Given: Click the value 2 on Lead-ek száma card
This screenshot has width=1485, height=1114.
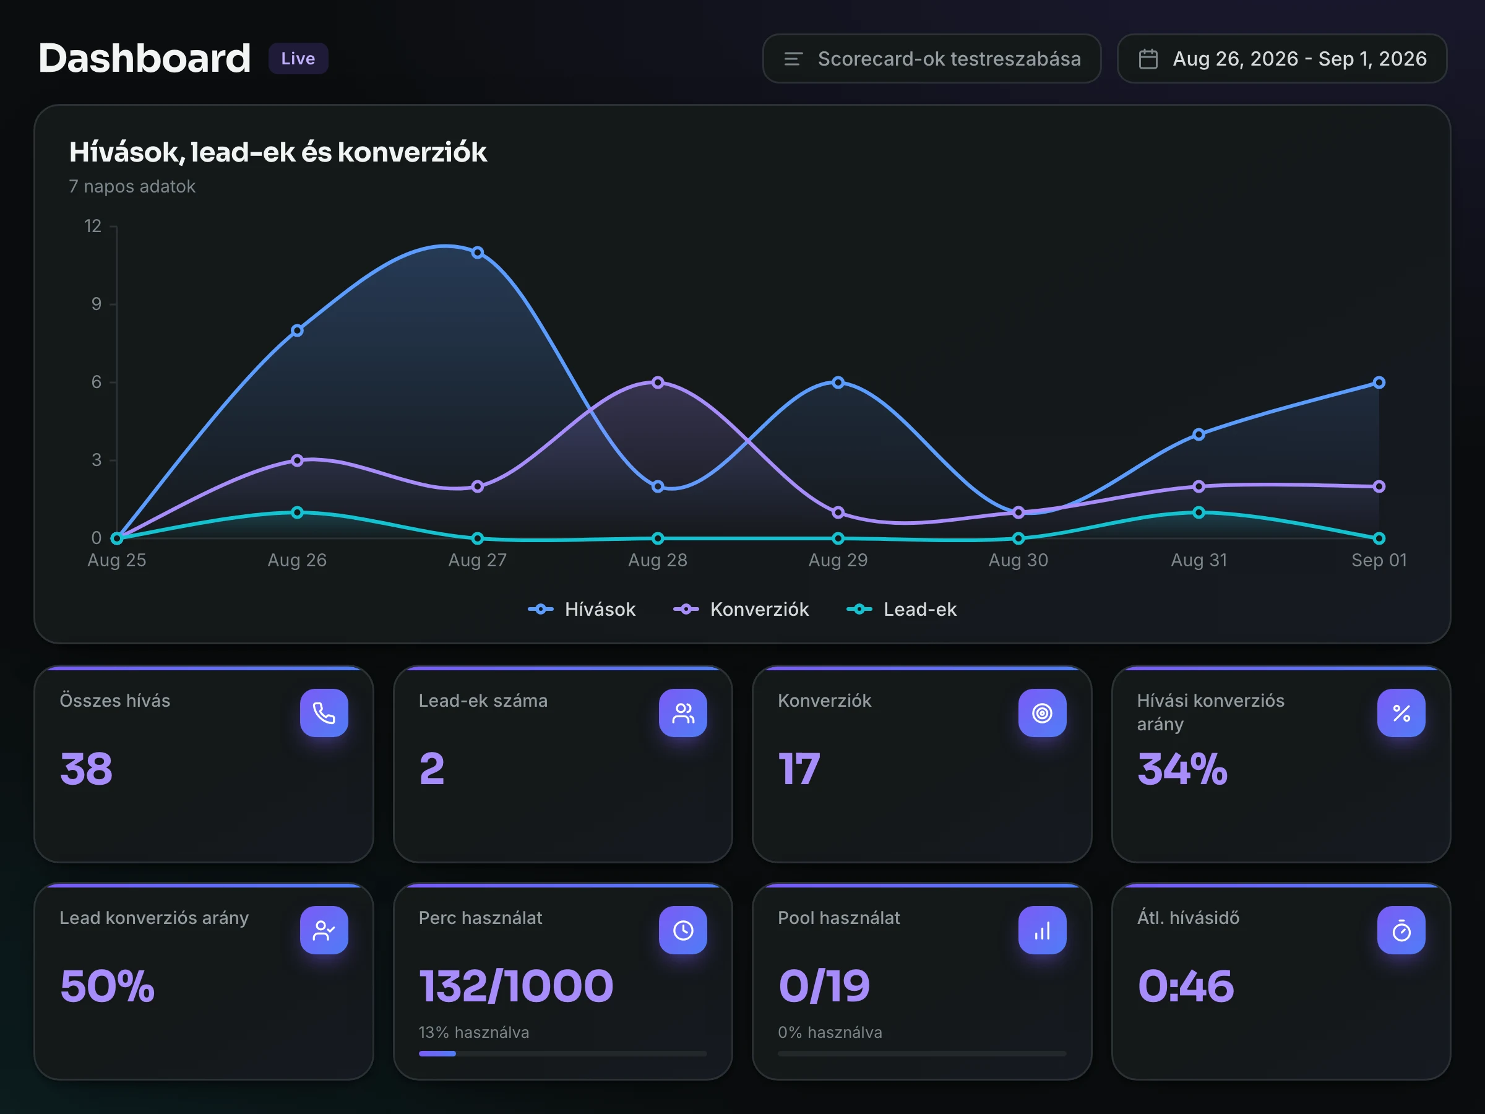Looking at the screenshot, I should [x=432, y=769].
